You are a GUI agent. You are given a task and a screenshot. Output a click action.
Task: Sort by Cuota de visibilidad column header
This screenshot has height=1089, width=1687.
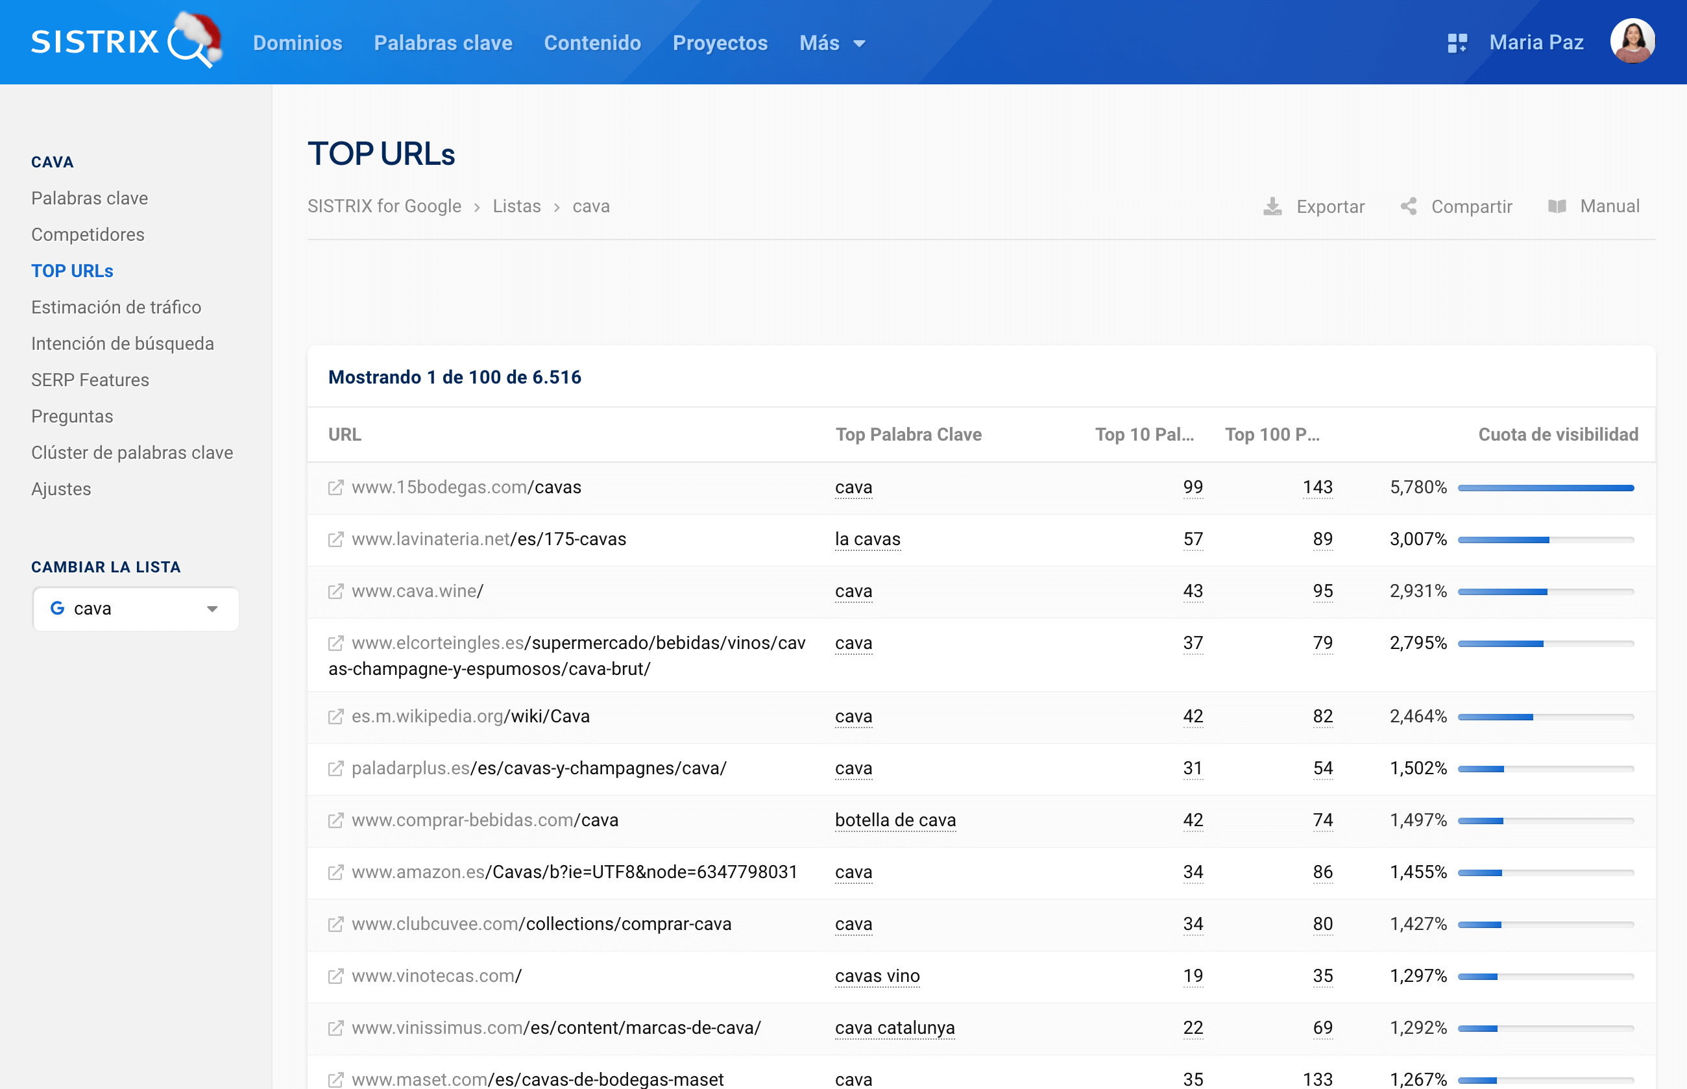(1558, 434)
